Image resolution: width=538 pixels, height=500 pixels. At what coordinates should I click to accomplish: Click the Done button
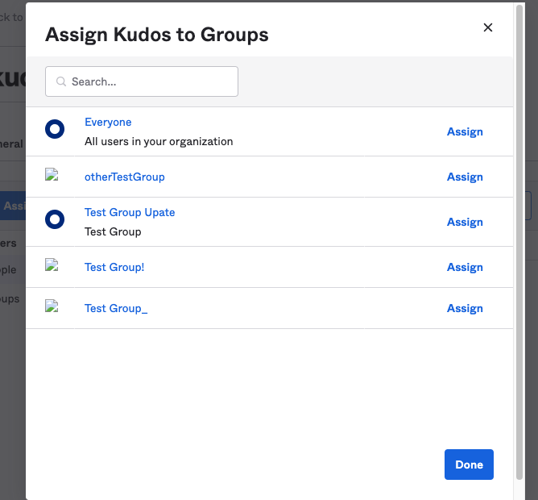pyautogui.click(x=469, y=465)
